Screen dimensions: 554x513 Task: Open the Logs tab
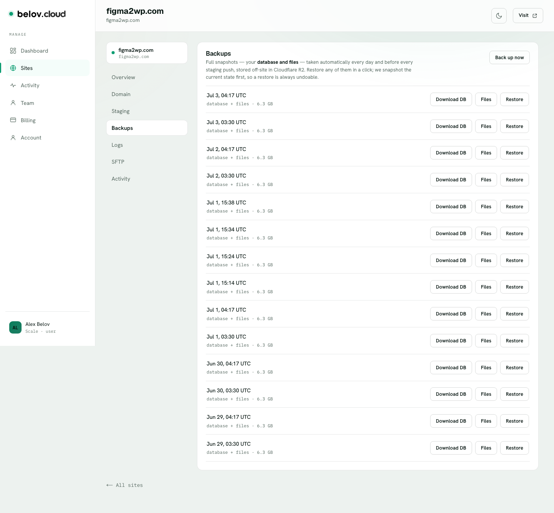pyautogui.click(x=147, y=145)
